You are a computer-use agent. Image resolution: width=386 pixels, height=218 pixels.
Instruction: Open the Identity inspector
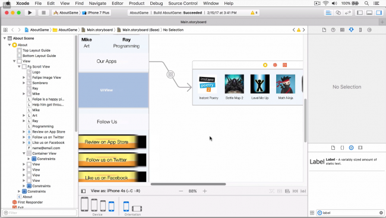[342, 30]
